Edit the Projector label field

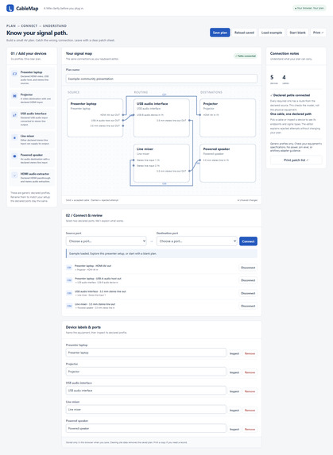(145, 372)
